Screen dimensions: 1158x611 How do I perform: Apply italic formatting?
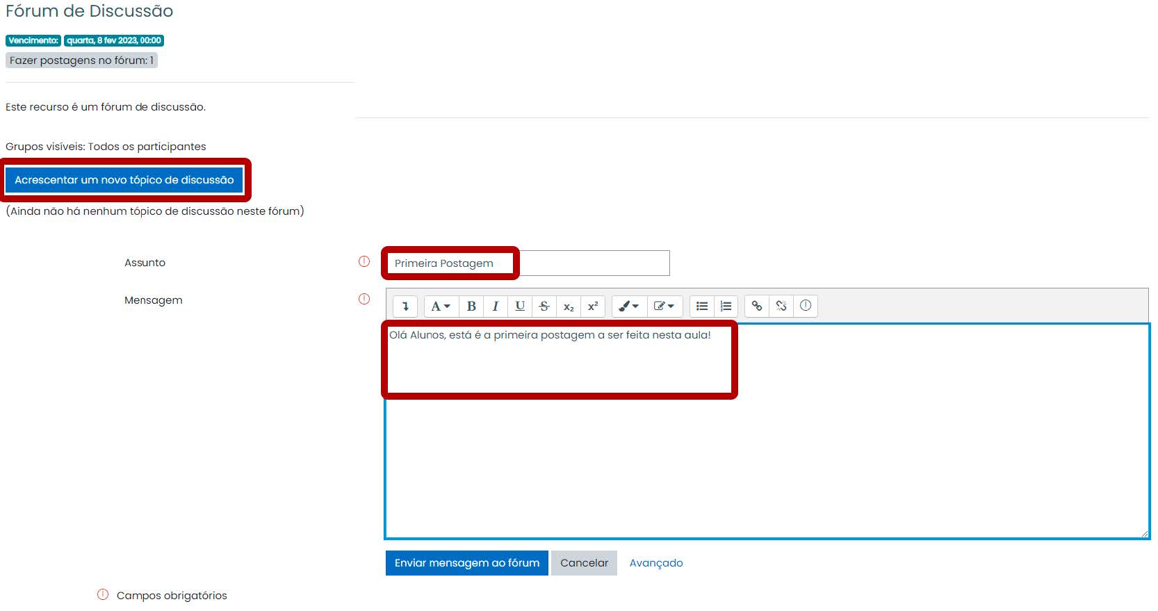[x=496, y=306]
